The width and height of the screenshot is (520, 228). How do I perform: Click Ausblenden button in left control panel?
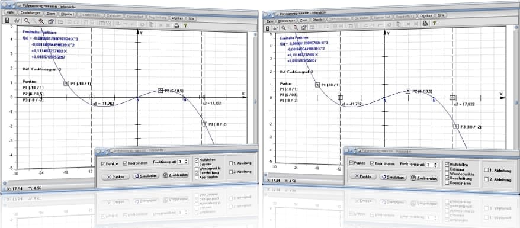(x=176, y=175)
